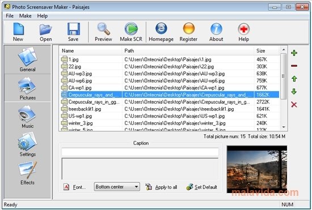312x210 pixels.
Task: Click the Font icon with letter A
Action: coord(66,187)
